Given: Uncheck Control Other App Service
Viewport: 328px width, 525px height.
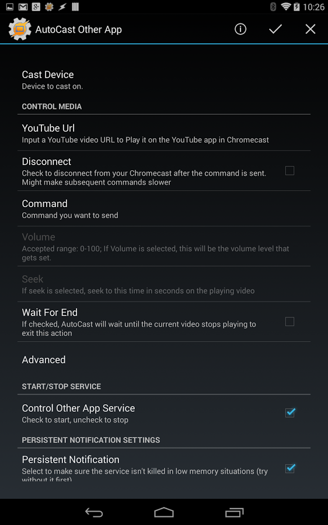Looking at the screenshot, I should [290, 412].
